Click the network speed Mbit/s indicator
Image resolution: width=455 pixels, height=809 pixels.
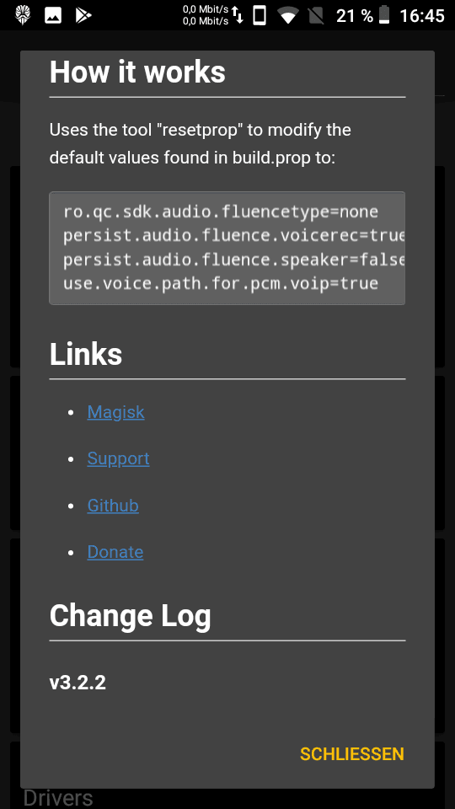point(206,15)
